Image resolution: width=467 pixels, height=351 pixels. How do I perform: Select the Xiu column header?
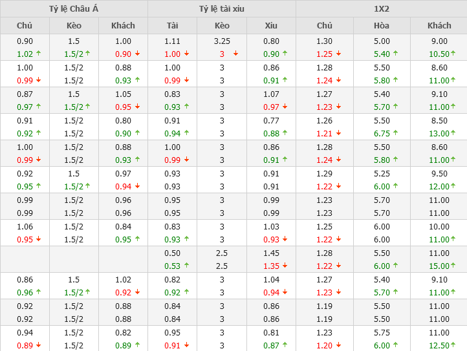point(271,26)
